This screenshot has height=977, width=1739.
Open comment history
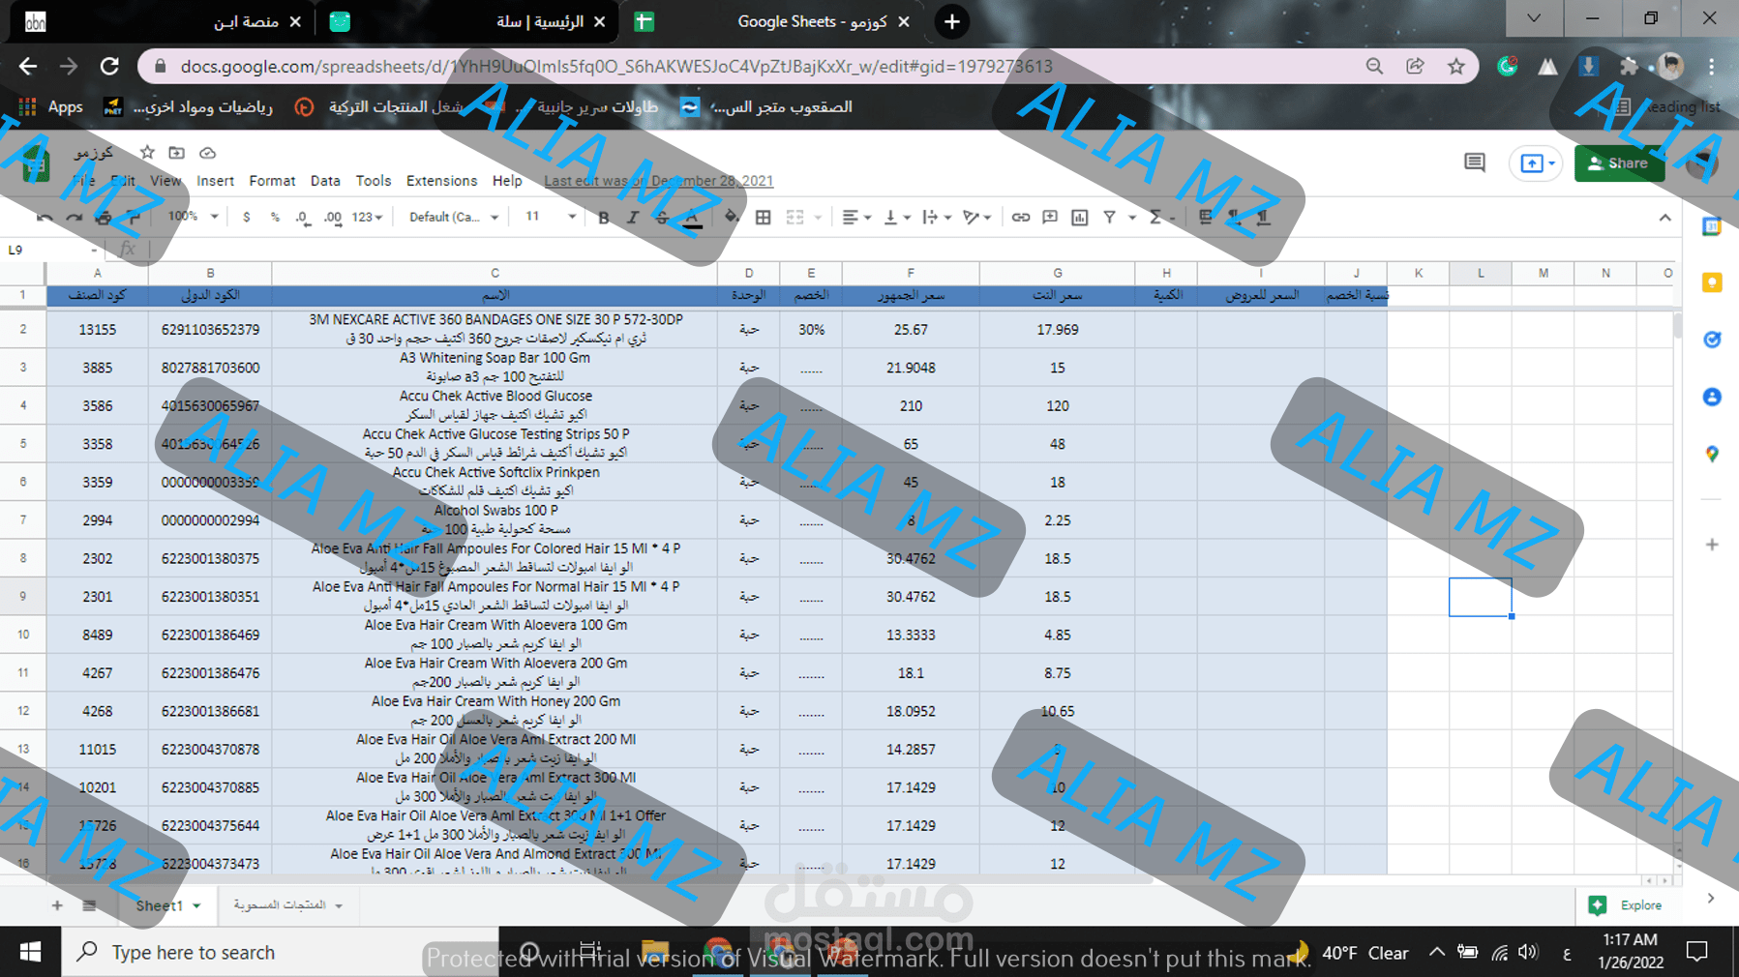[x=1475, y=163]
